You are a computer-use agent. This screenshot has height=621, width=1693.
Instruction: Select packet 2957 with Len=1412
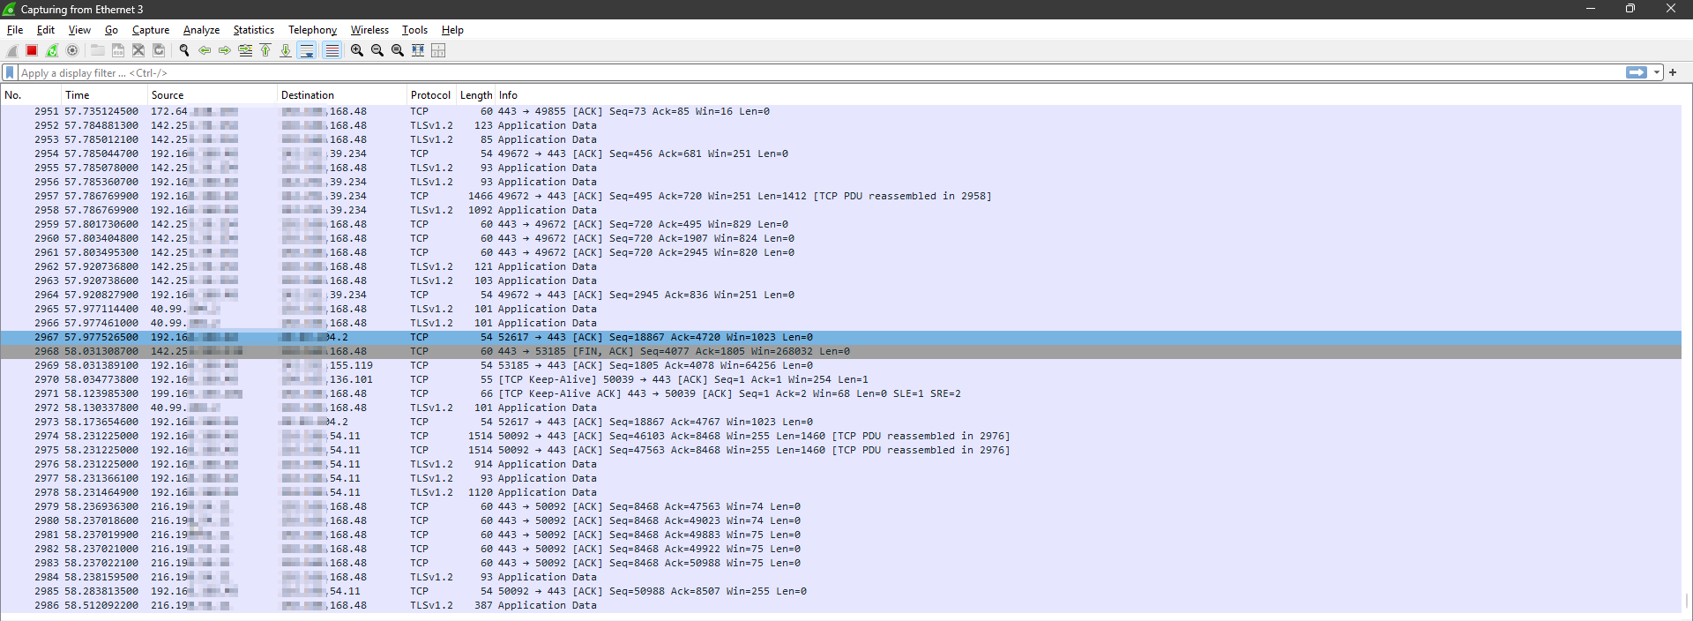[841, 196]
